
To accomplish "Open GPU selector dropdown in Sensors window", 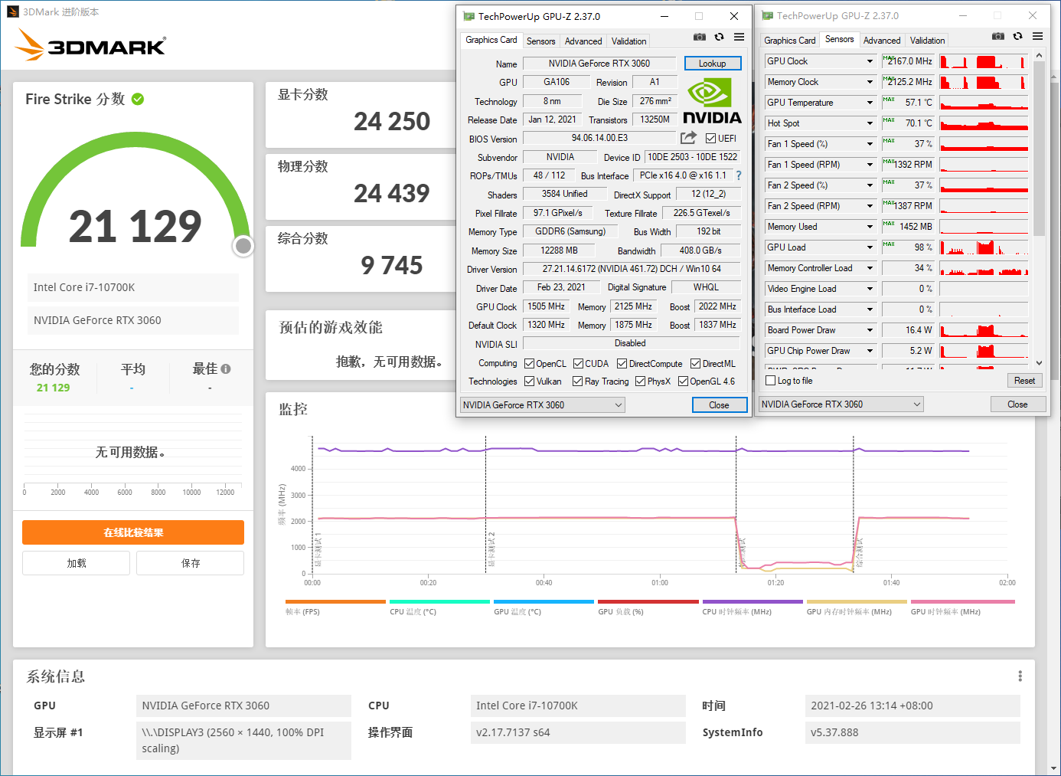I will point(841,404).
